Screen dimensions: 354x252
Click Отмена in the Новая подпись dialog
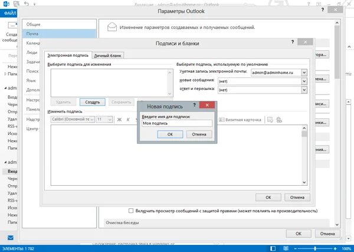point(199,134)
